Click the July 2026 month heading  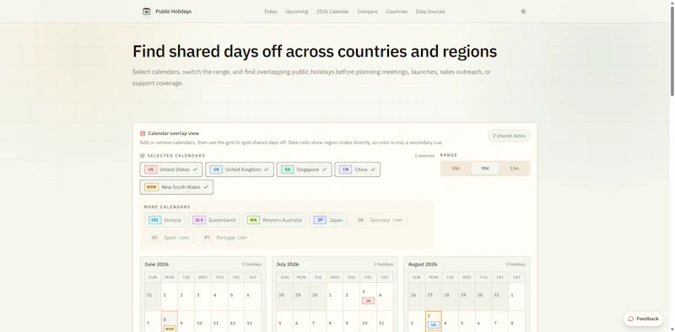[288, 264]
